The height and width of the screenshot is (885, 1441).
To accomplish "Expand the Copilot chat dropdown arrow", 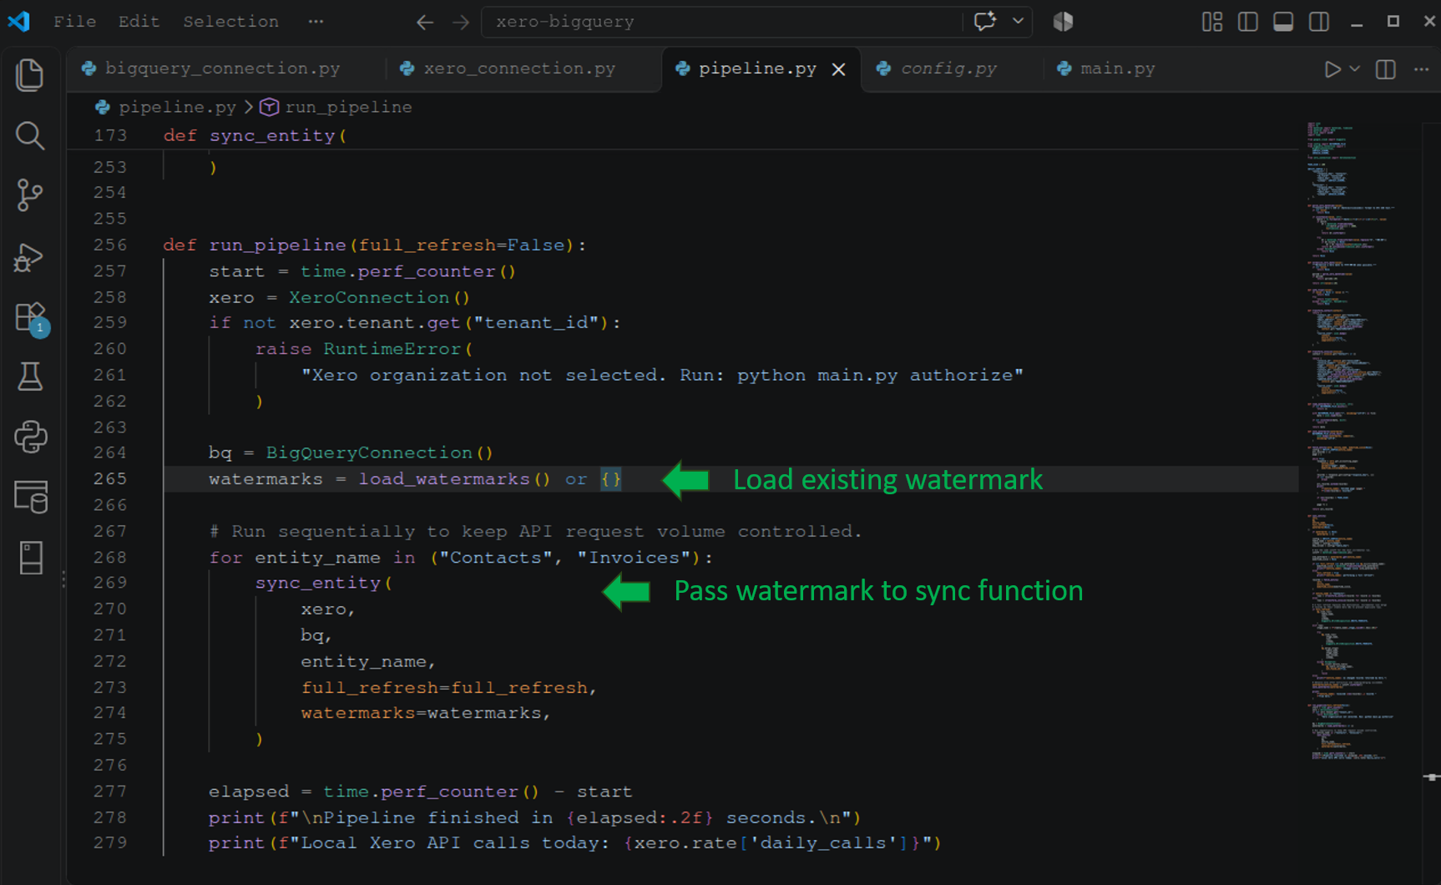I will [1018, 22].
